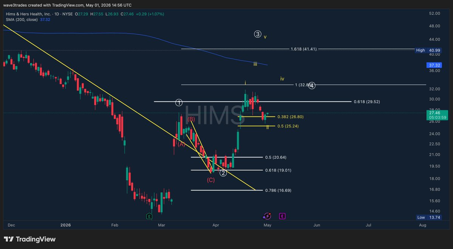Click the 0.618 (19.01) retracement label
Screen dimensions: 453x249
coord(278,170)
